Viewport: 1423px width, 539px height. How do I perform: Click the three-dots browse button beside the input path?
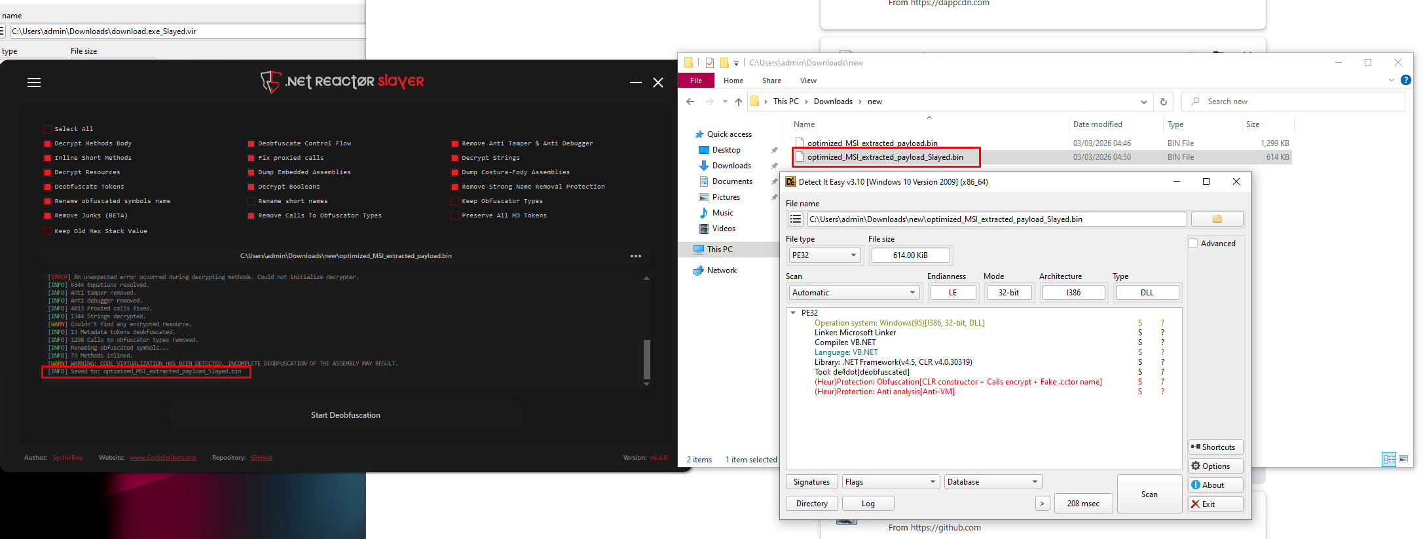tap(636, 256)
